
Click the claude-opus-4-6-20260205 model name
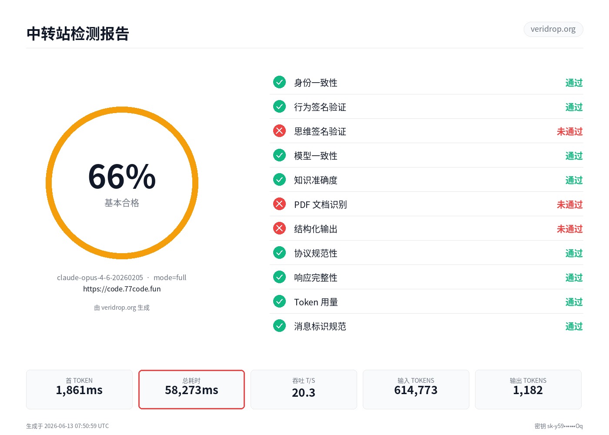(x=100, y=278)
